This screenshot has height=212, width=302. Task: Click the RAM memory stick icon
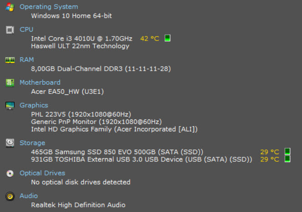click(10, 60)
